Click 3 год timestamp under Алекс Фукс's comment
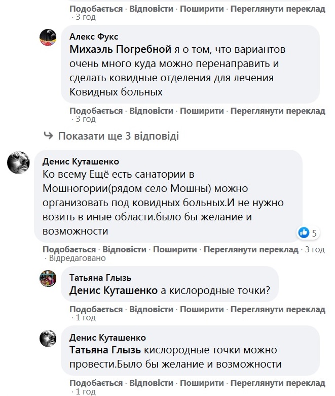This screenshot has width=335, height=396. pos(86,119)
